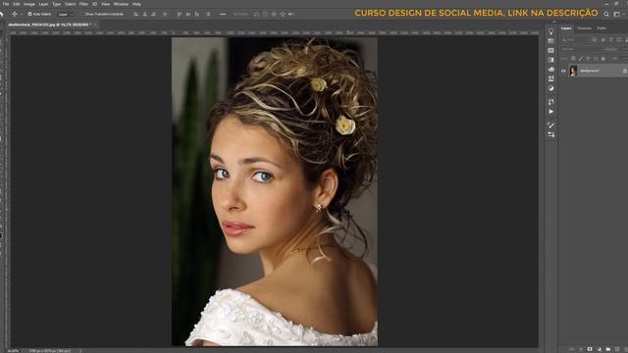This screenshot has height=353, width=628.
Task: Lock transparent pixels icon
Action: (573, 59)
